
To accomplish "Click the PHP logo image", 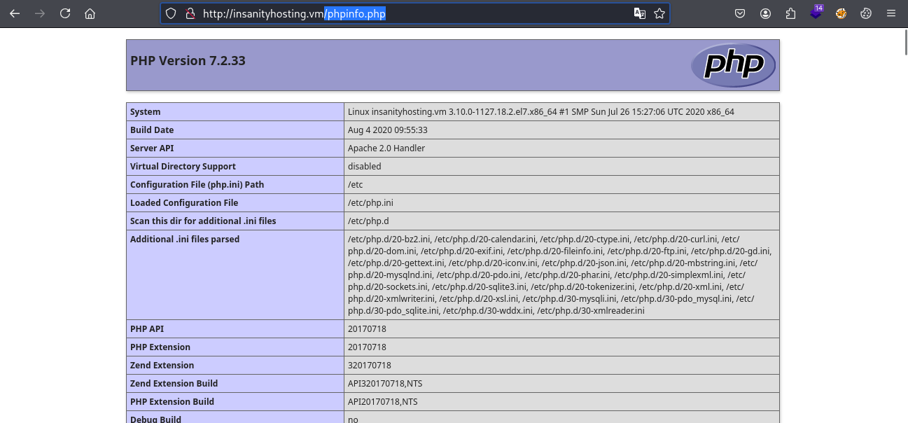I will coord(733,65).
